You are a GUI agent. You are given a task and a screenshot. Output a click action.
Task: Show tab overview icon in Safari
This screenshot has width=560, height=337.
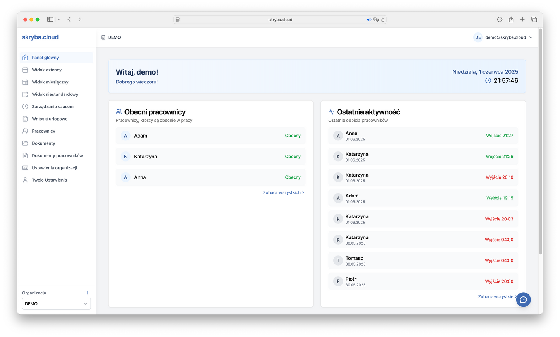pos(534,19)
